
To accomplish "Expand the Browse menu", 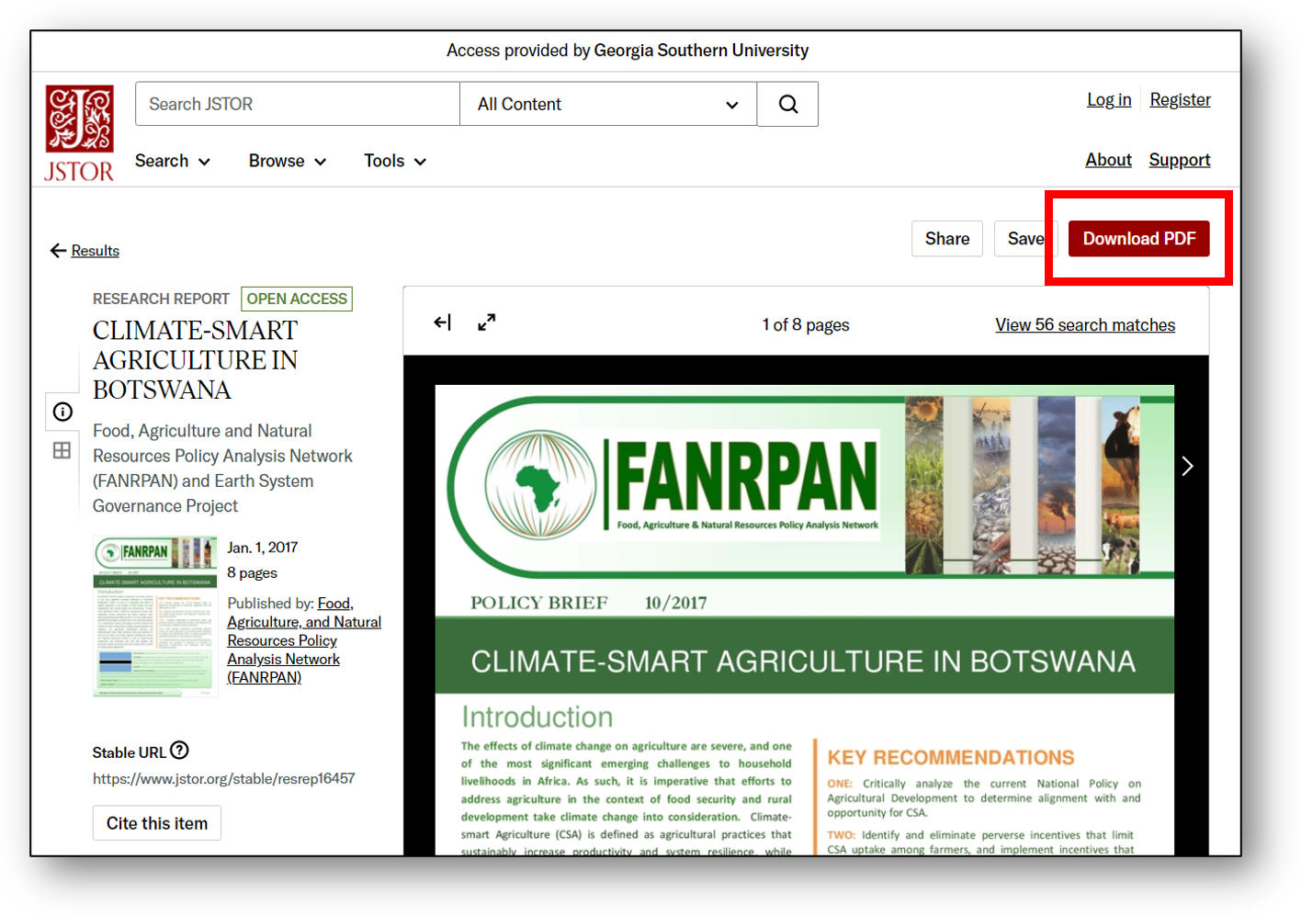I will pyautogui.click(x=288, y=161).
